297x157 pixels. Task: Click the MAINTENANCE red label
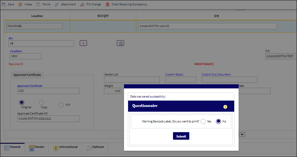click(204, 64)
